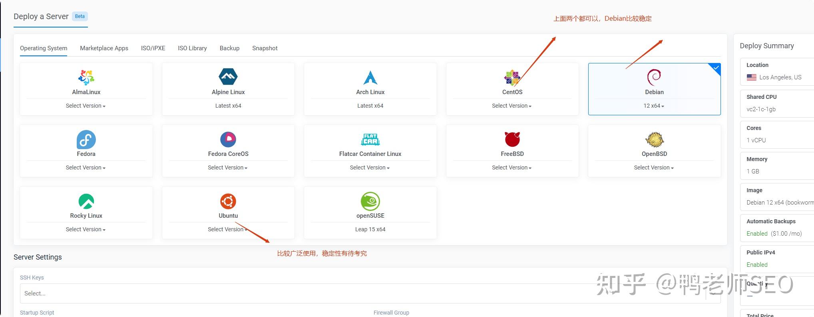Open Fedora CoreOS Select Version dropdown
Image resolution: width=814 pixels, height=317 pixels.
tap(228, 167)
